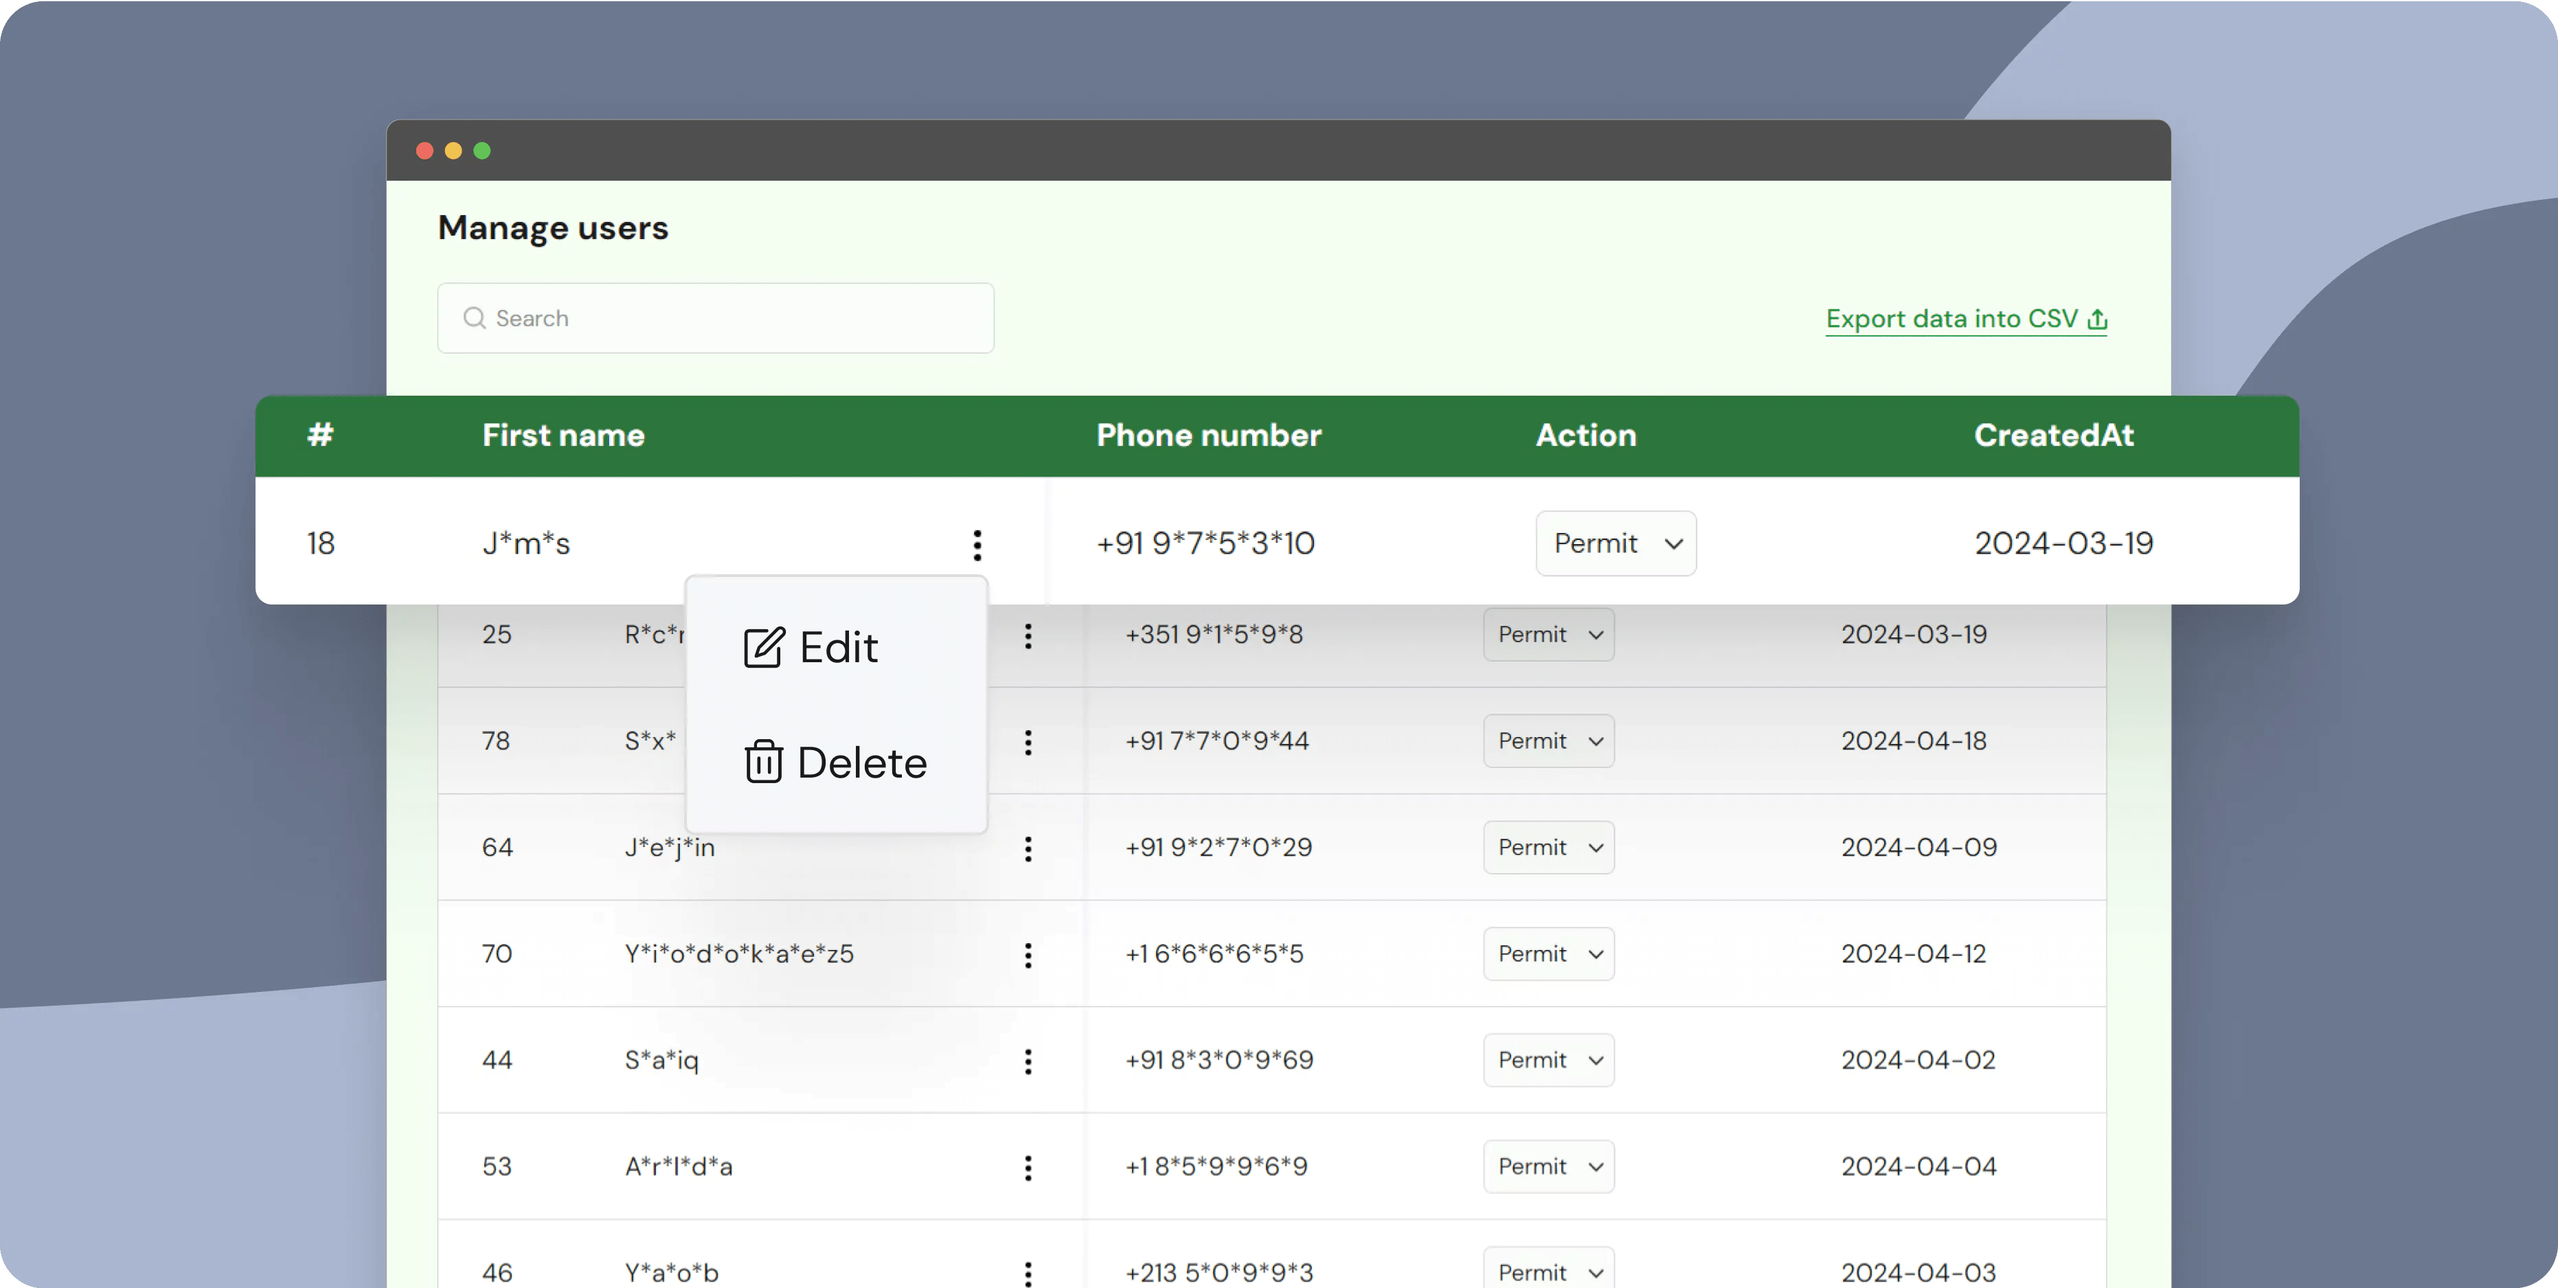Open Permit dropdown for user 64
The height and width of the screenshot is (1288, 2558).
[1548, 847]
